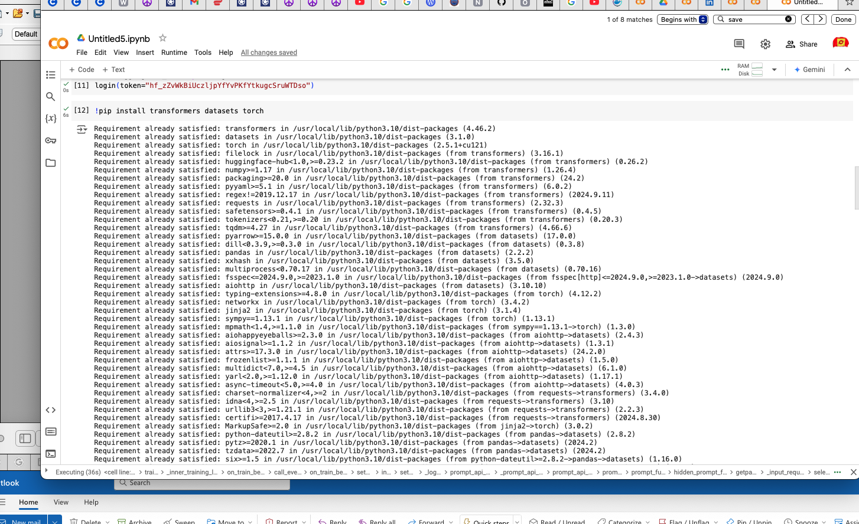
Task: Open the Runtime menu
Action: (174, 53)
